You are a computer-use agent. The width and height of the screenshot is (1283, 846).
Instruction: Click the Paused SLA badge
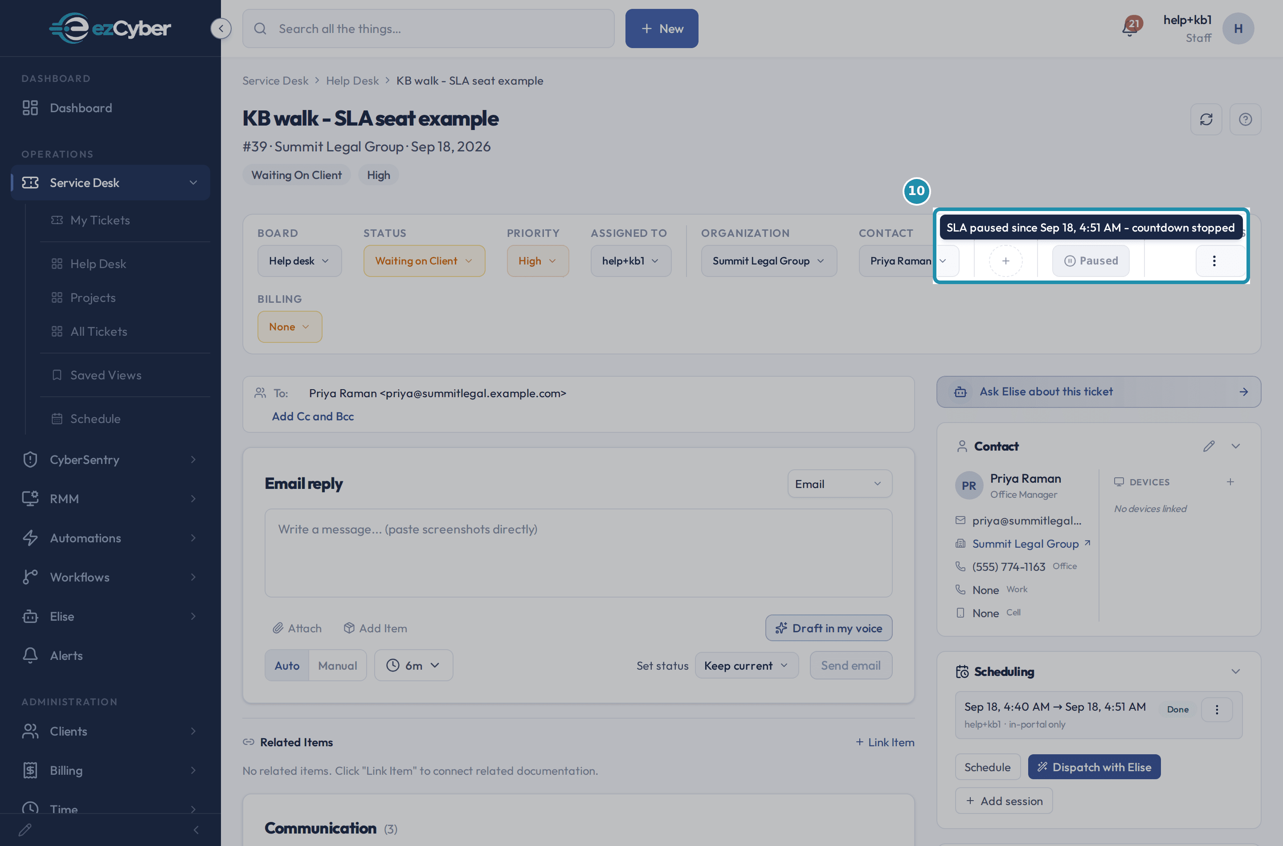point(1090,261)
